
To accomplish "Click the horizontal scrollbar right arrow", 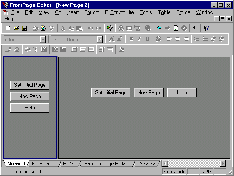I will point(223,164).
